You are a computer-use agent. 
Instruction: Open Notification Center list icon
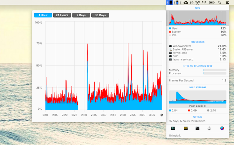227,3
